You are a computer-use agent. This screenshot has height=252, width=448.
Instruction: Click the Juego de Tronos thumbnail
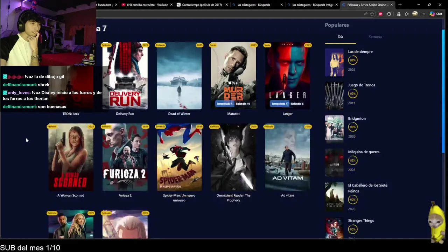(334, 96)
